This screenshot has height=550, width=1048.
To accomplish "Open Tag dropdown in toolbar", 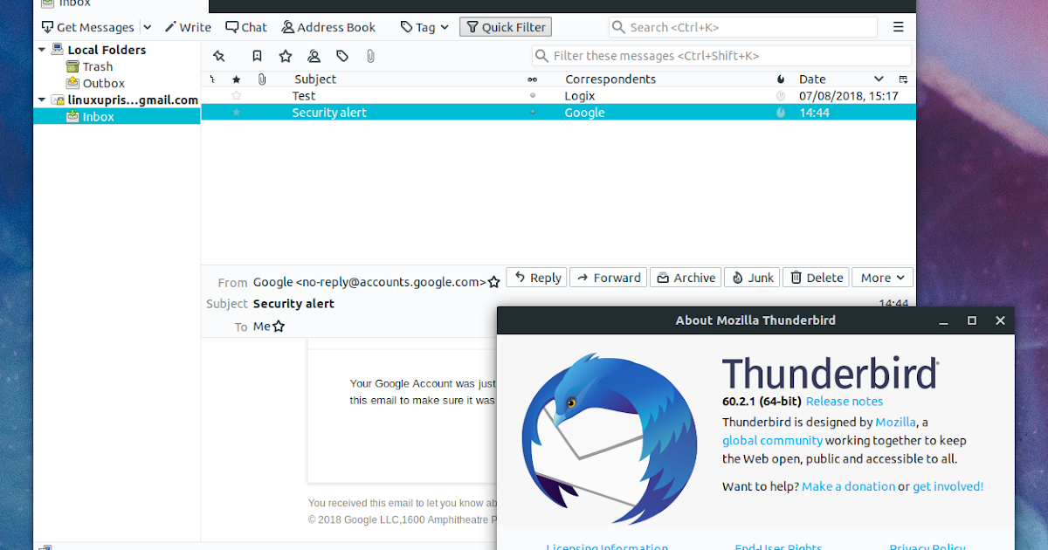I will (424, 27).
